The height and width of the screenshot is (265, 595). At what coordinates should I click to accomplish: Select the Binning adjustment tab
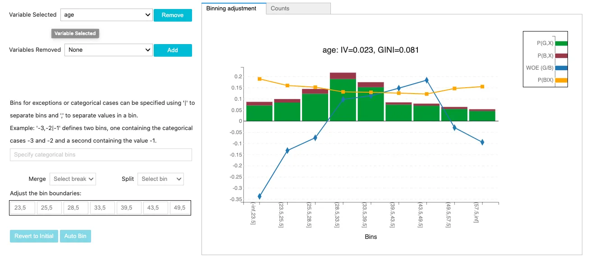(x=233, y=8)
